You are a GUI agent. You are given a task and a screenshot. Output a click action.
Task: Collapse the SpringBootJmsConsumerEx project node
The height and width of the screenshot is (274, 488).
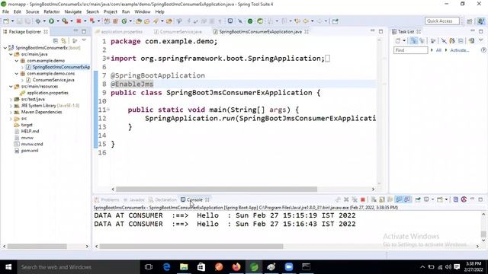5,48
